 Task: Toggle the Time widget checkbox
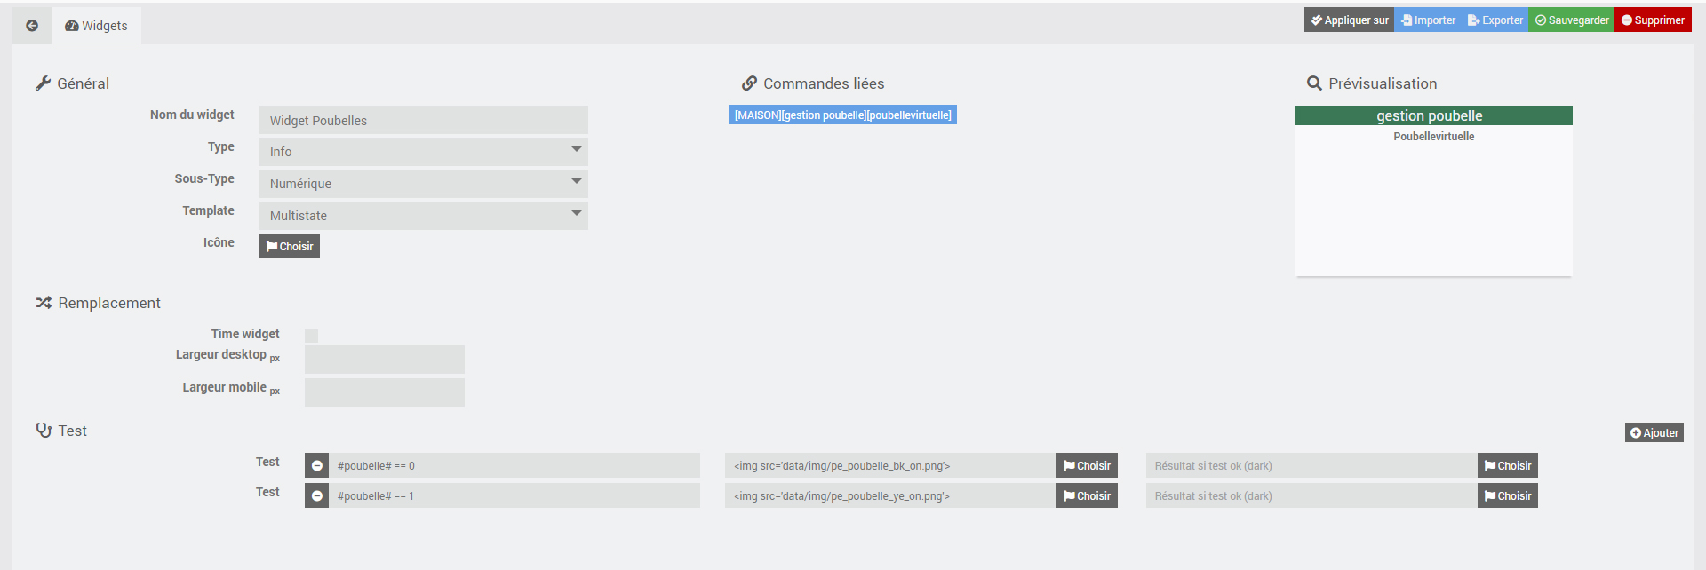[x=311, y=336]
